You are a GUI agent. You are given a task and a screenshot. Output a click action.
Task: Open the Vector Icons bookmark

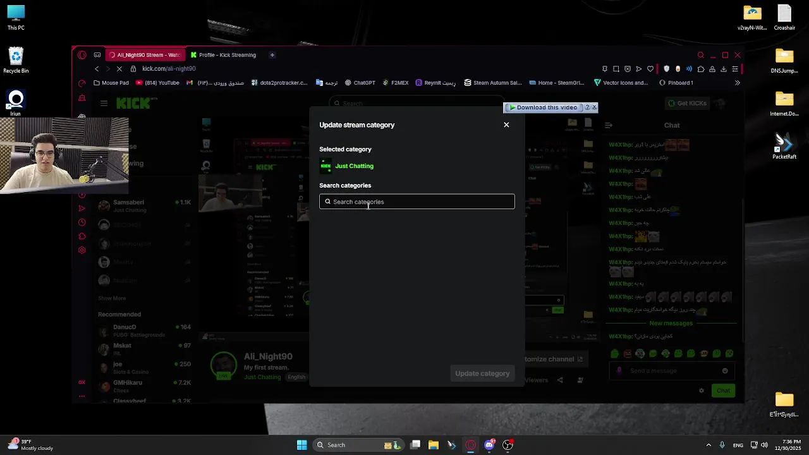tap(621, 83)
